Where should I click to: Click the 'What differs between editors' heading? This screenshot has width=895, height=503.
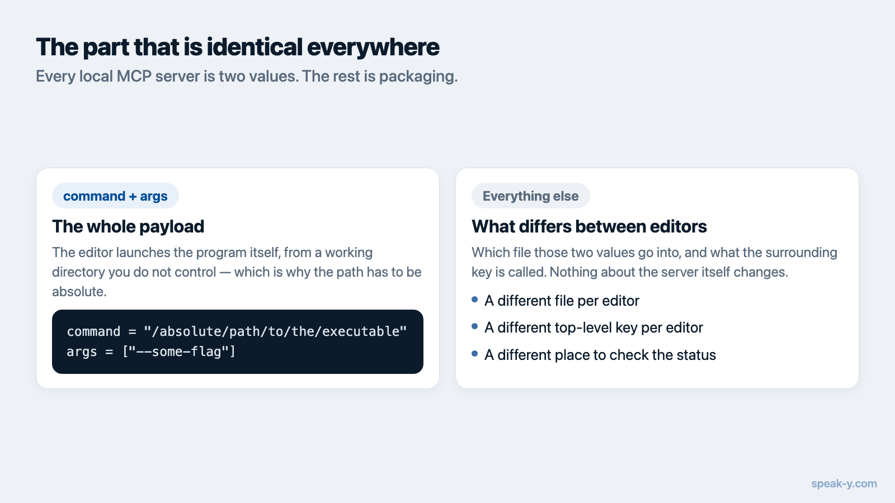589,226
